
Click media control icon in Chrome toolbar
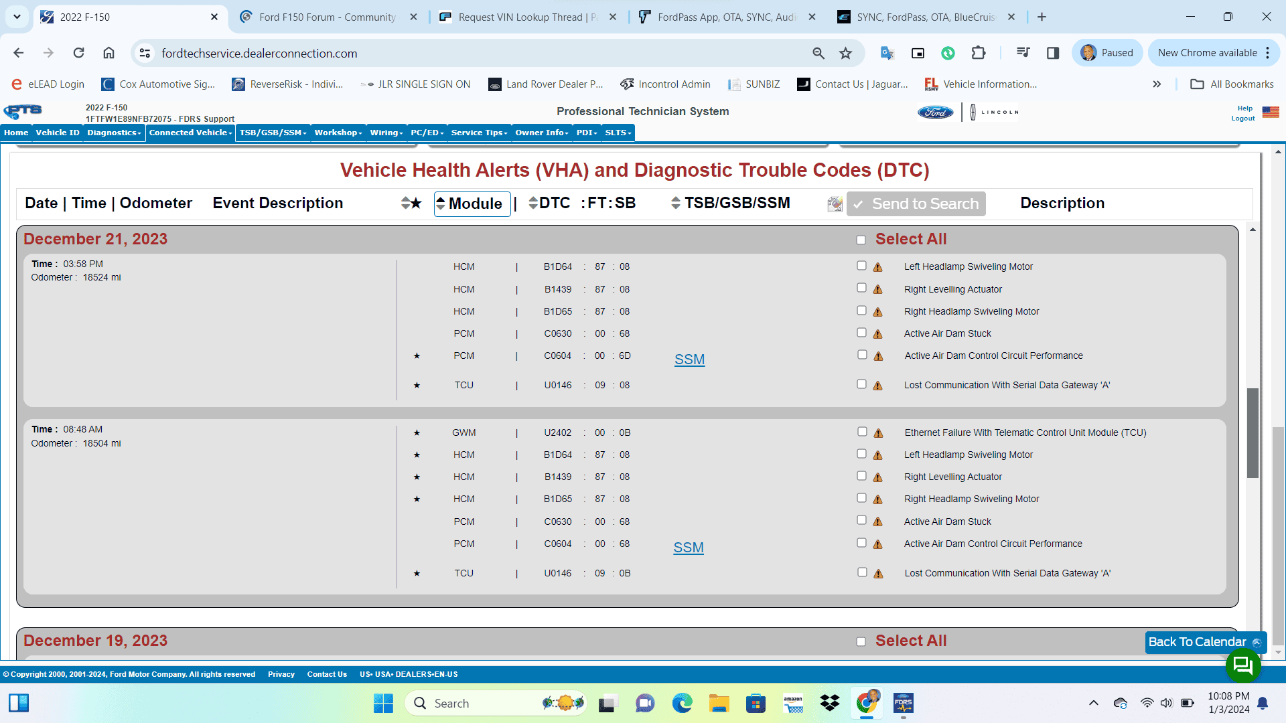1023,53
